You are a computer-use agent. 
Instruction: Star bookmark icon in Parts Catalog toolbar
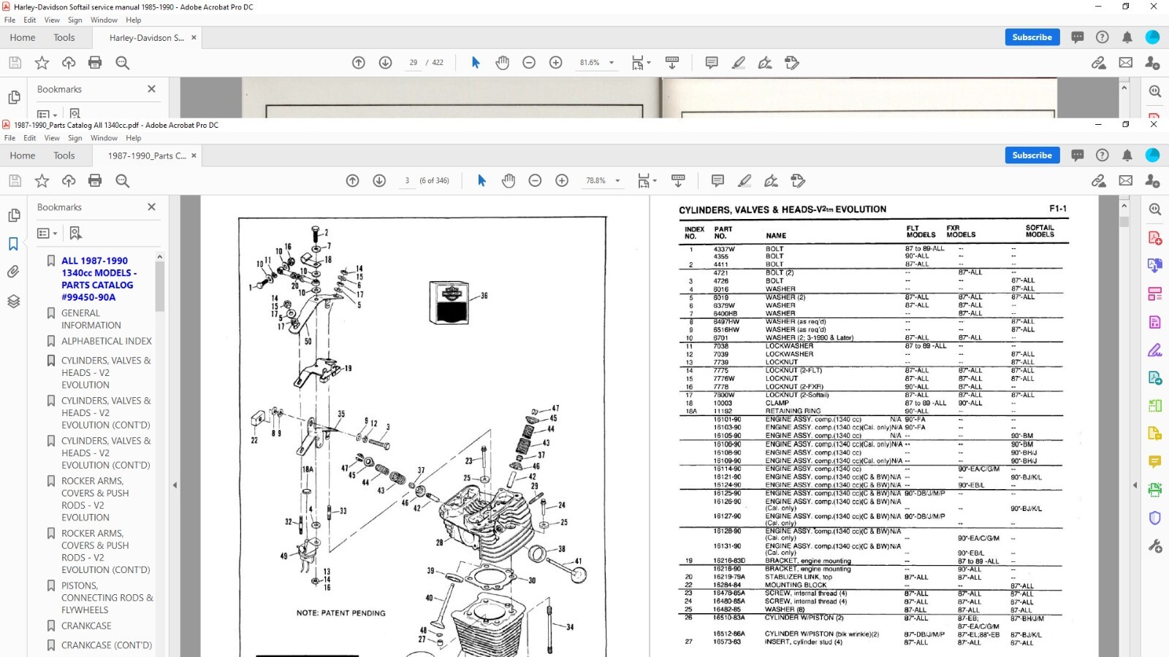click(42, 180)
